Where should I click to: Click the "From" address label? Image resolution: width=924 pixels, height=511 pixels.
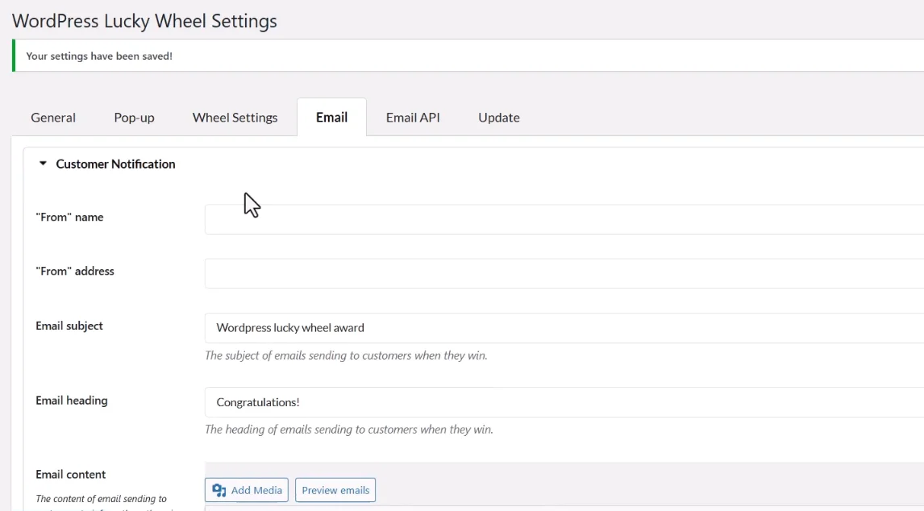coord(75,271)
